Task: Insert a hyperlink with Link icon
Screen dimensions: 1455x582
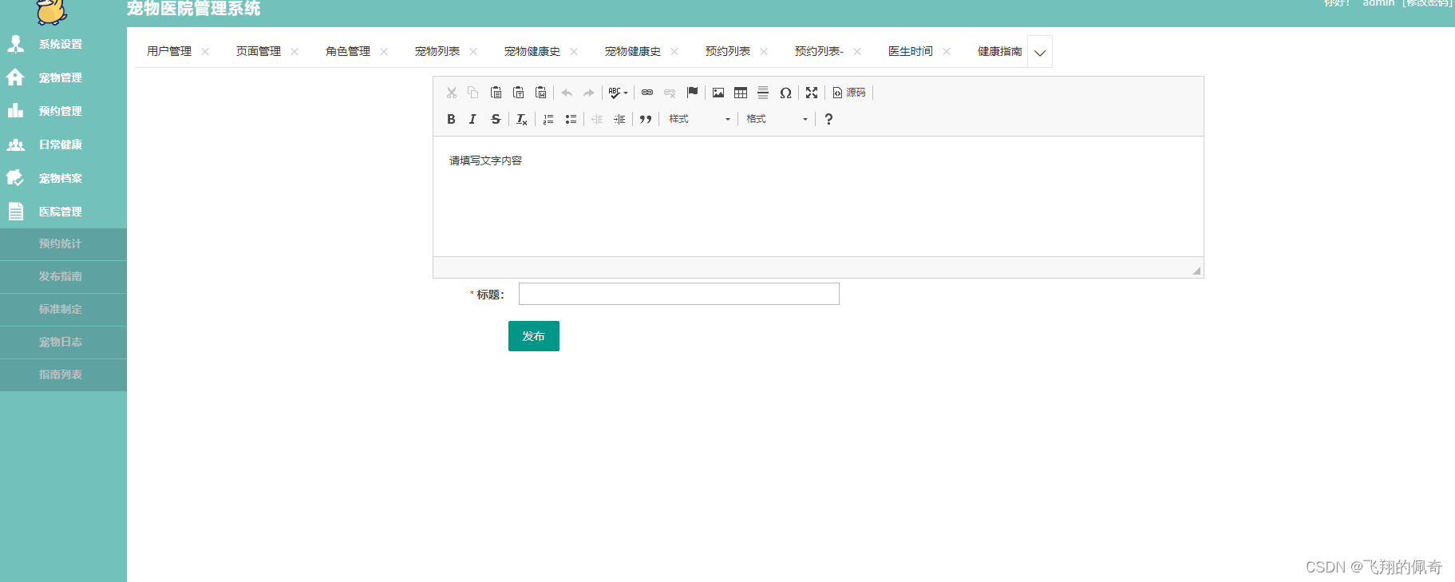Action: coord(647,93)
